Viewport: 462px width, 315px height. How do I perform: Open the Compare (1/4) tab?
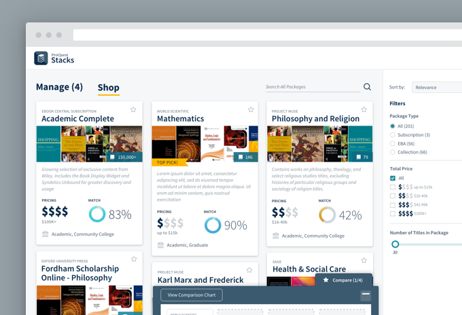[x=344, y=280]
